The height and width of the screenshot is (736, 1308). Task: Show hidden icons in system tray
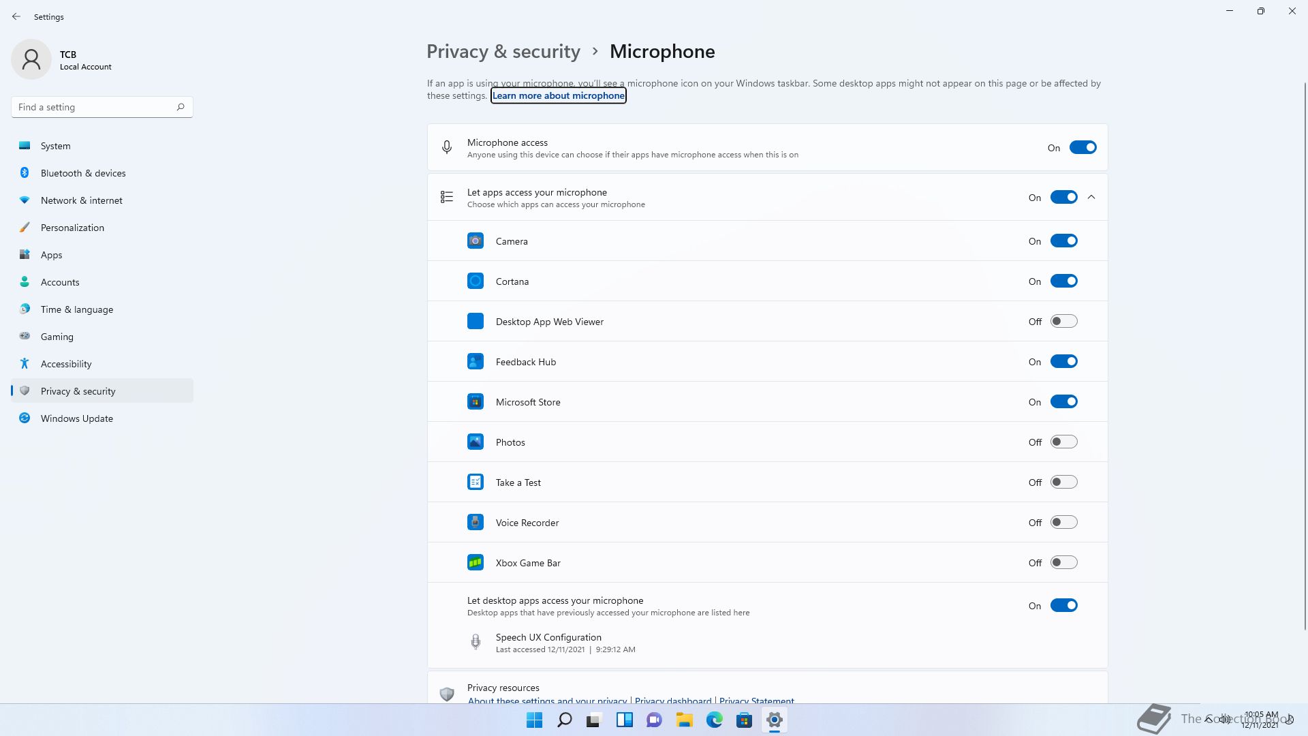1209,720
